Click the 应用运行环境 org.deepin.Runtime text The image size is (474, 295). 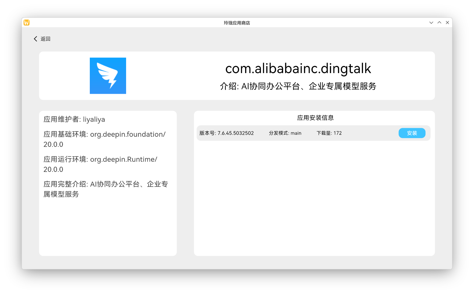pyautogui.click(x=100, y=164)
